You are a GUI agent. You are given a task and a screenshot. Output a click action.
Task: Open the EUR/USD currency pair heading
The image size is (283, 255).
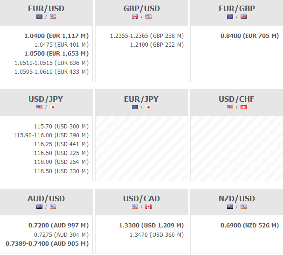tap(46, 8)
